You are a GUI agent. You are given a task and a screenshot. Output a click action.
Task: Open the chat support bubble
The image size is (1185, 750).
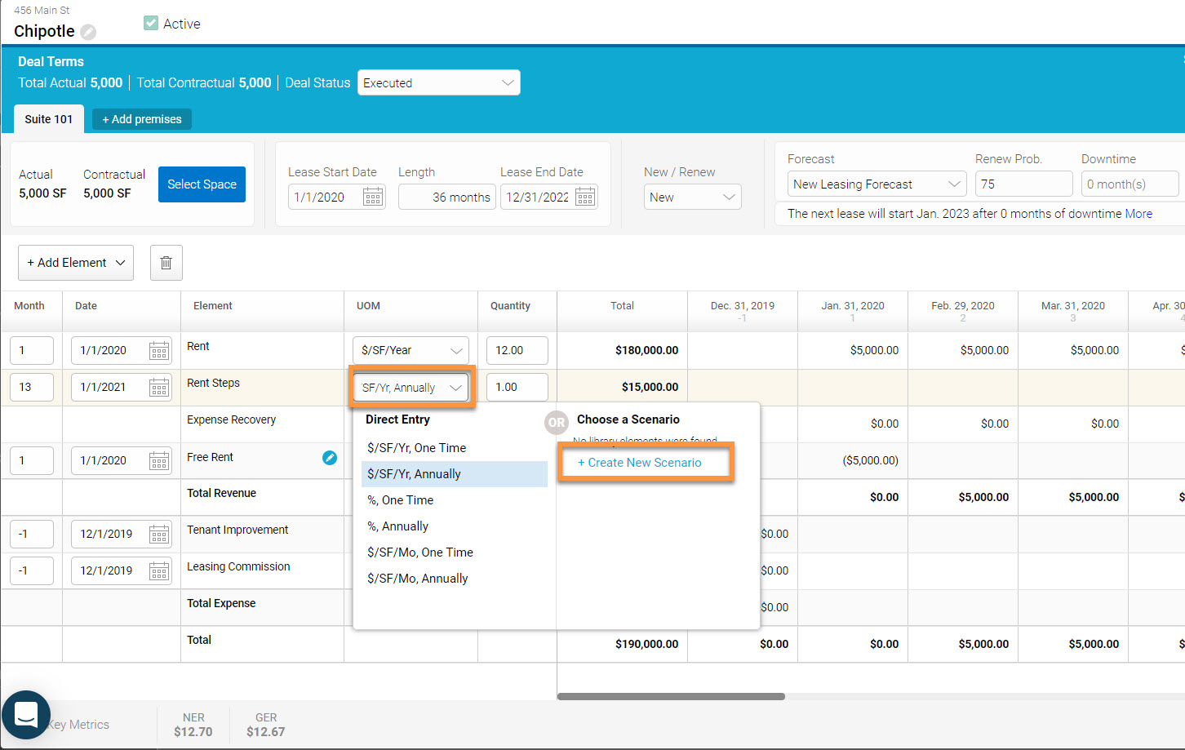(x=26, y=715)
